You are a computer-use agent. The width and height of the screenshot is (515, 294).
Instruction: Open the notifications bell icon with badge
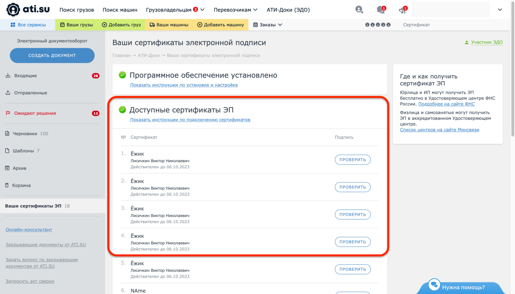coord(403,10)
